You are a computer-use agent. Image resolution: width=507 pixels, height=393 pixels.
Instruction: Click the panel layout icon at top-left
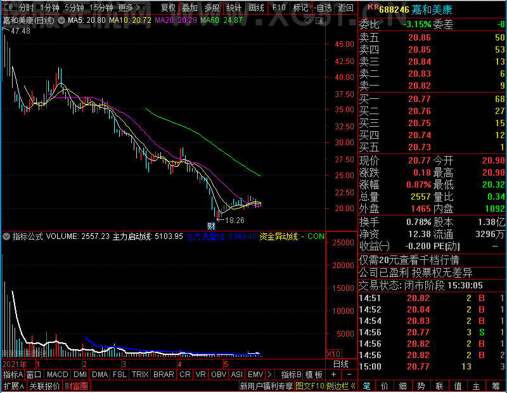[x=8, y=8]
